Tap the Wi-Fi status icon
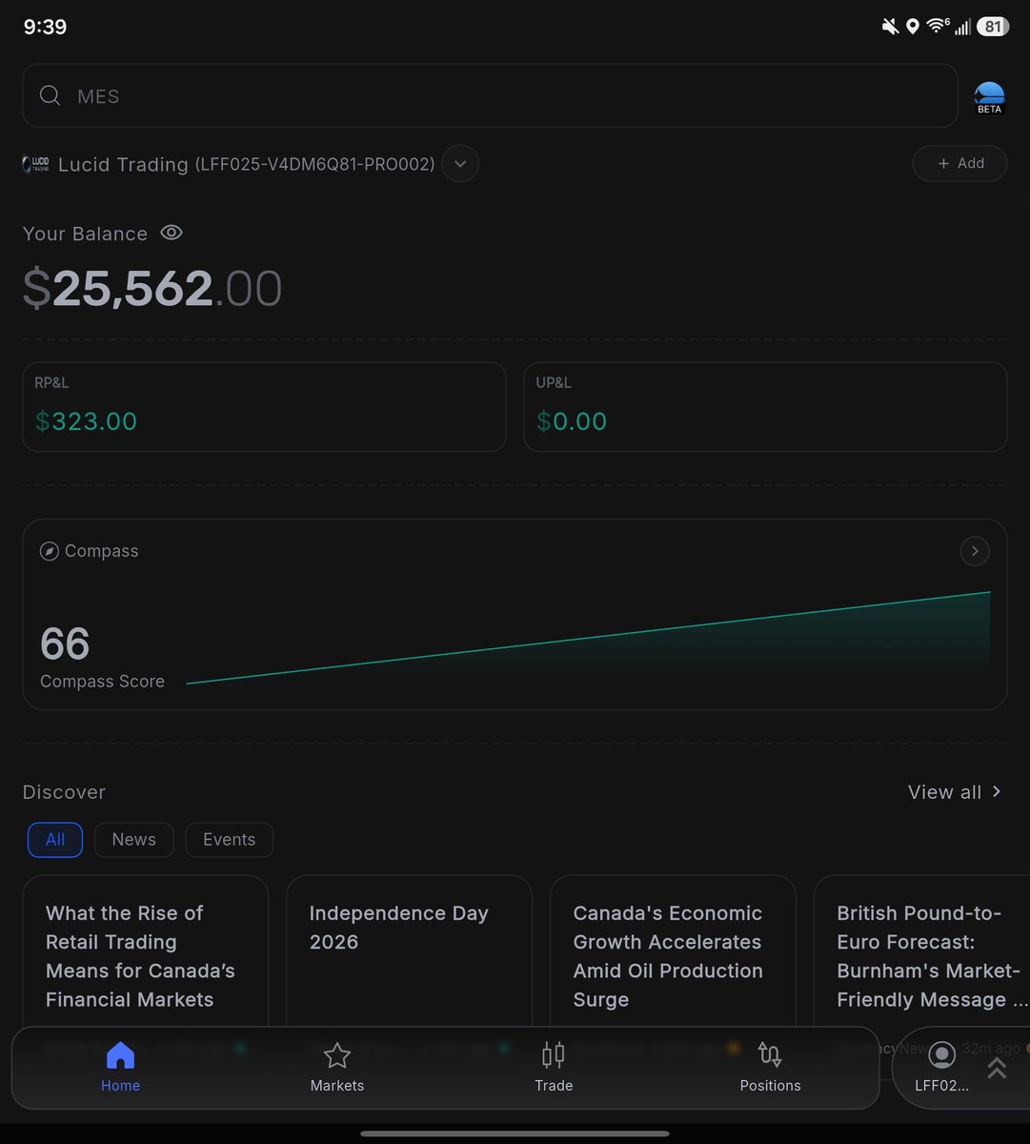Viewport: 1030px width, 1144px height. pos(939,27)
